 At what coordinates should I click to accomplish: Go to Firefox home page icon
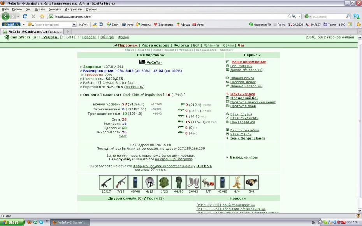coord(42,16)
